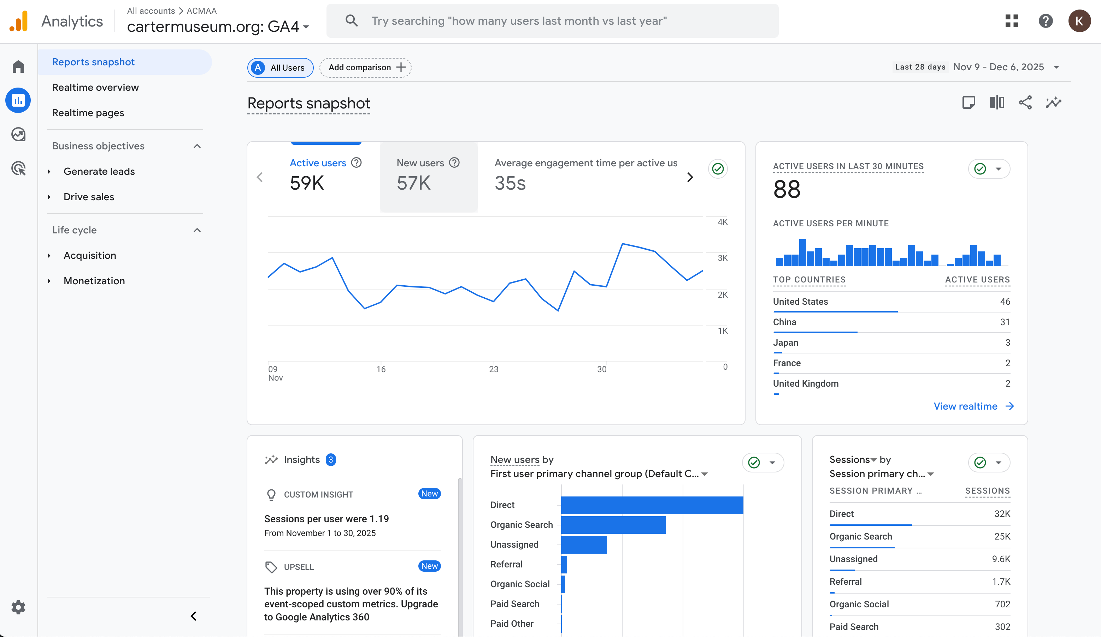Open the Google apps grid icon
1101x637 pixels.
pyautogui.click(x=1012, y=21)
